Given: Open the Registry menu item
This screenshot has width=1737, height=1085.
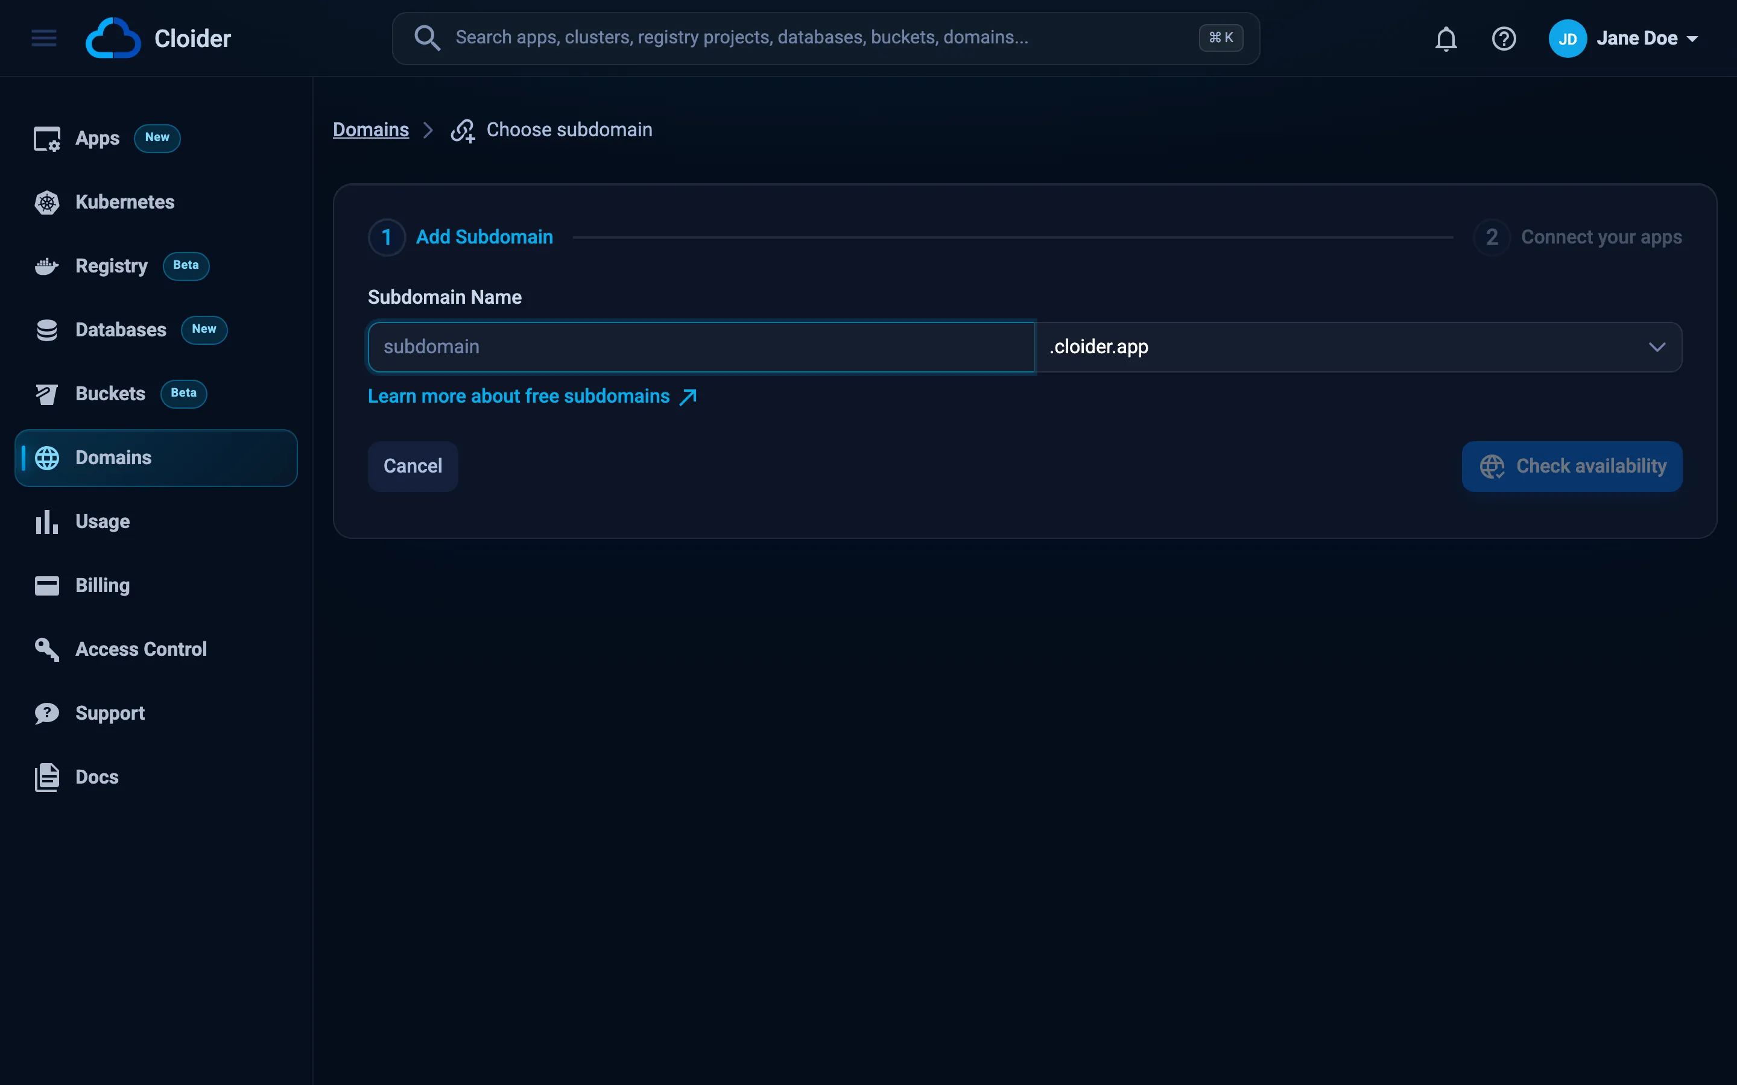Looking at the screenshot, I should (156, 266).
